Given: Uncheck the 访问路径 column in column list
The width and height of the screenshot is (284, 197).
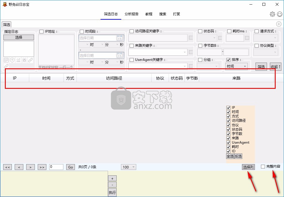Looking at the screenshot, I should pyautogui.click(x=228, y=121).
